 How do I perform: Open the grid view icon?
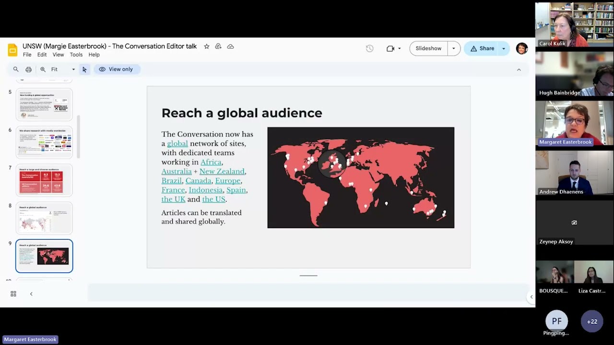13,294
